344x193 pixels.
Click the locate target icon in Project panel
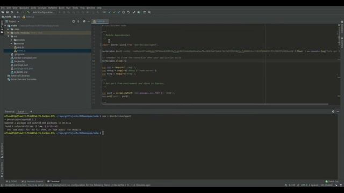74,21
